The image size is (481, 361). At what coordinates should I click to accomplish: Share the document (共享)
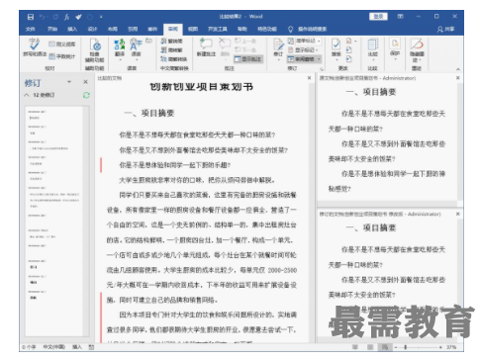click(x=445, y=29)
